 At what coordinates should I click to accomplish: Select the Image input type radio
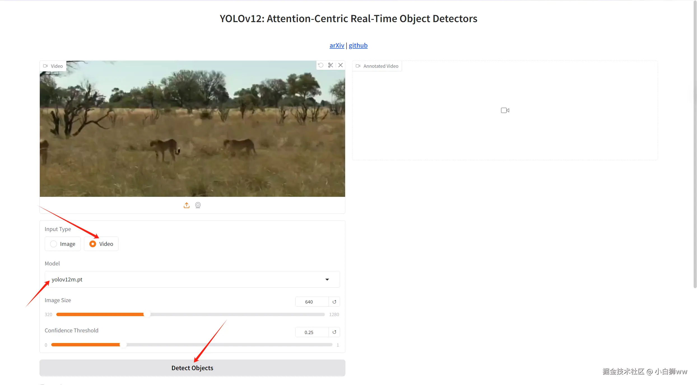[x=54, y=244]
